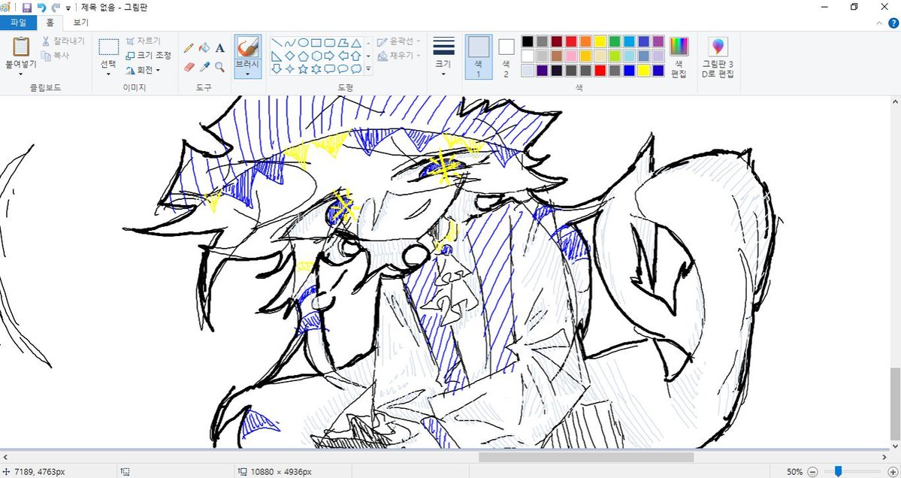The width and height of the screenshot is (901, 478).
Task: Click the vertical scrollbar thumb
Action: pos(895,403)
